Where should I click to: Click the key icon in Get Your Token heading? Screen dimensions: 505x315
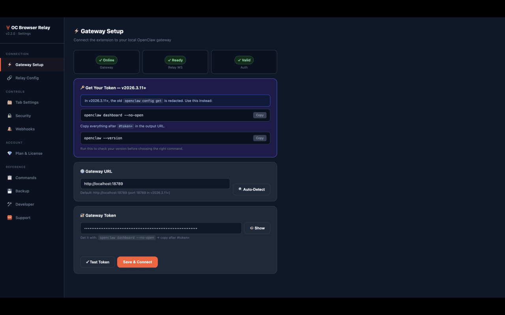point(82,88)
